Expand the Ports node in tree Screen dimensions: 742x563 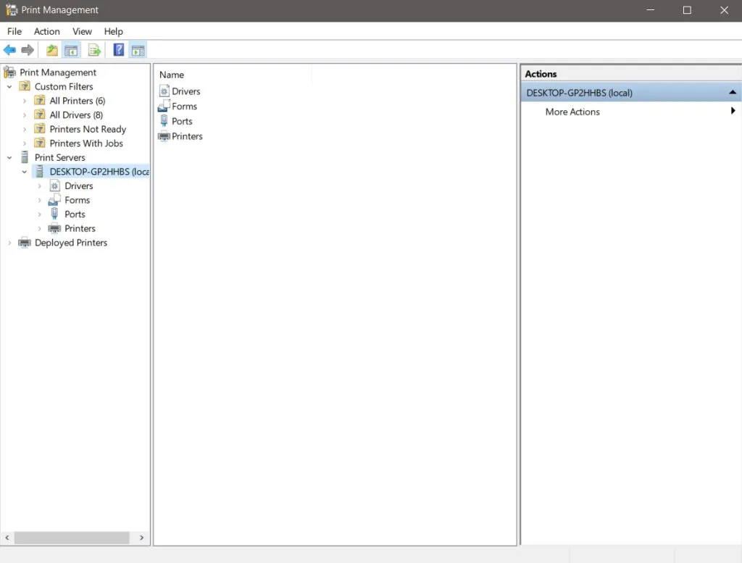click(x=40, y=214)
